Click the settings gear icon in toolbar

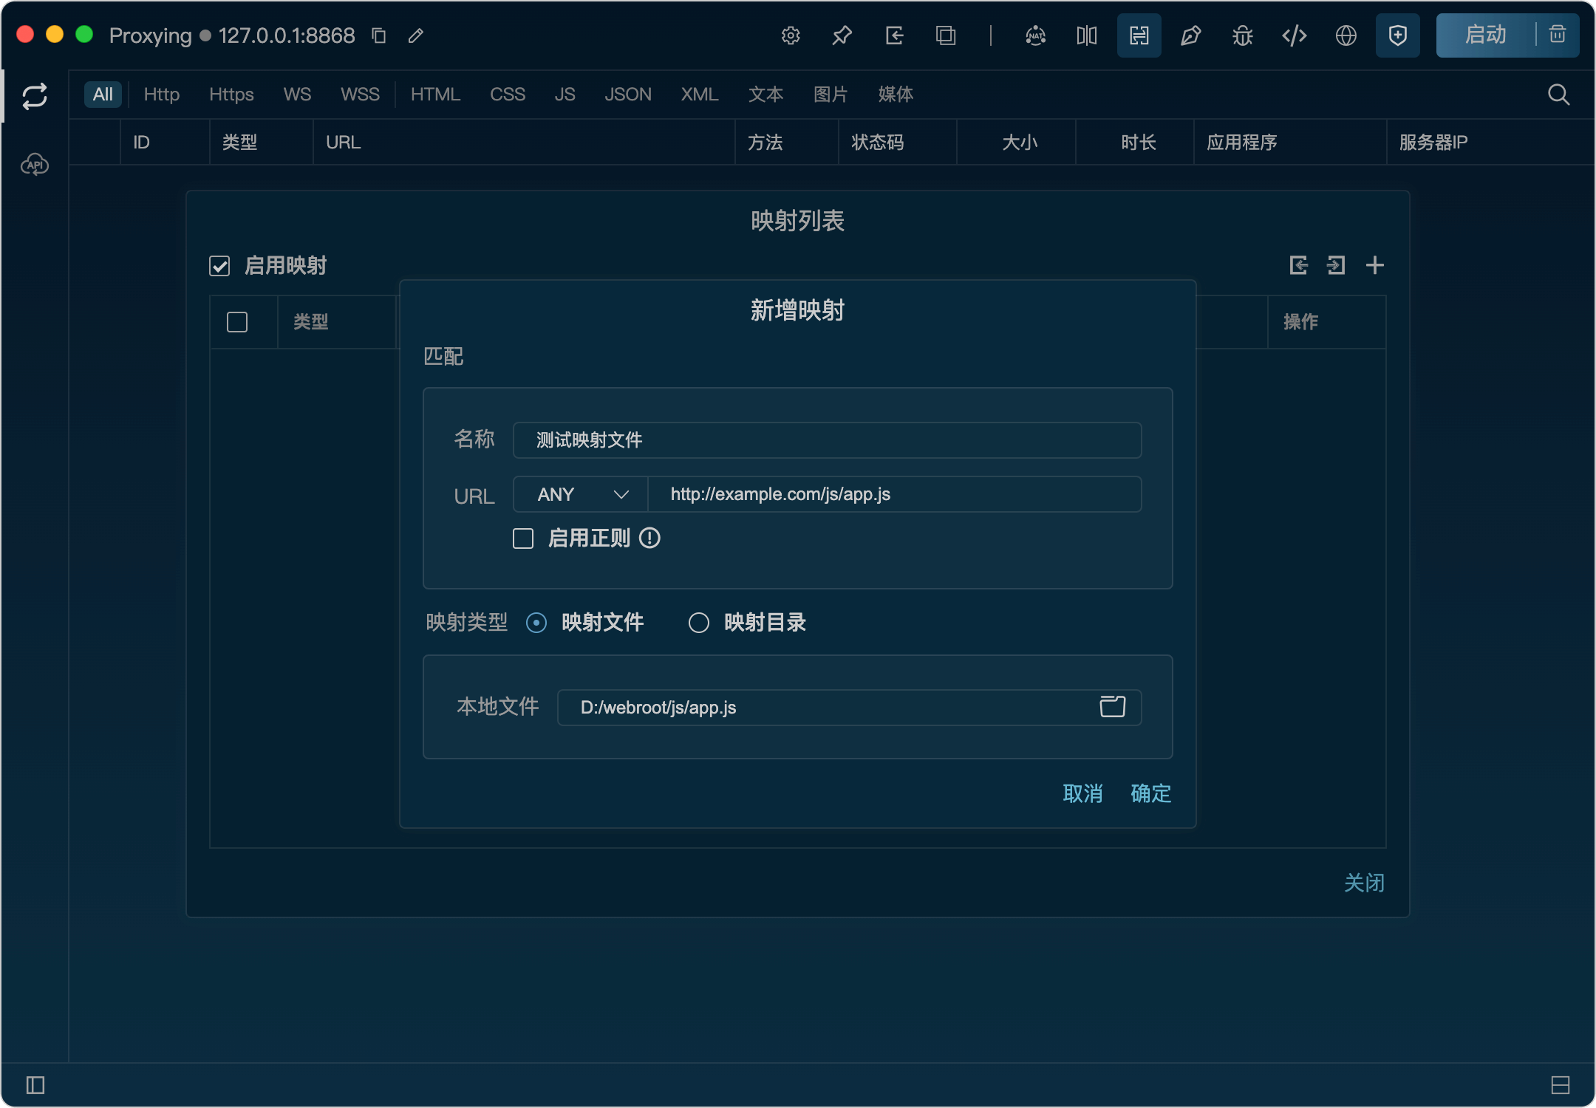(x=791, y=35)
